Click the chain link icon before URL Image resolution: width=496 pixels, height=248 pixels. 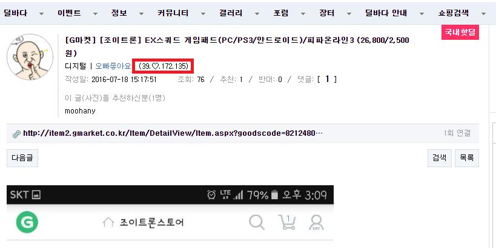16,134
